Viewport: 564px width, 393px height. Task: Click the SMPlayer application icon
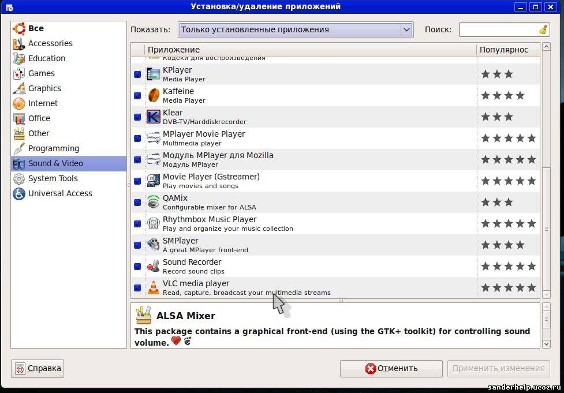pyautogui.click(x=154, y=245)
